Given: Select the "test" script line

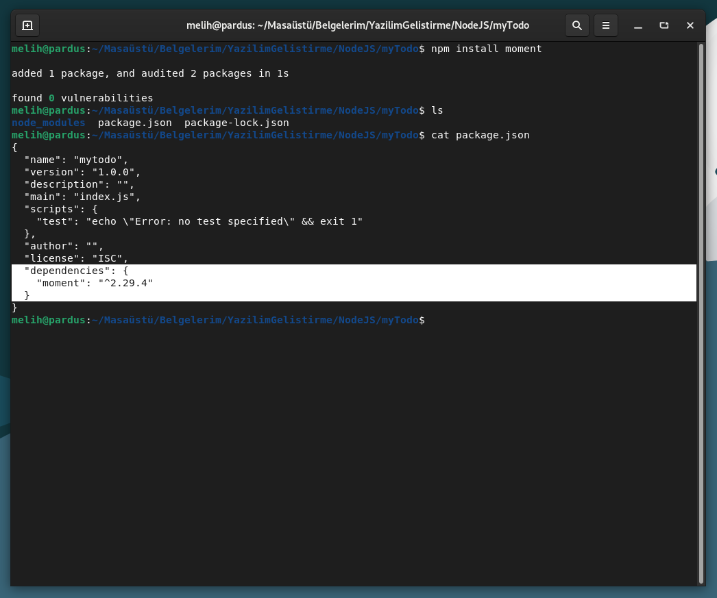Looking at the screenshot, I should [199, 221].
